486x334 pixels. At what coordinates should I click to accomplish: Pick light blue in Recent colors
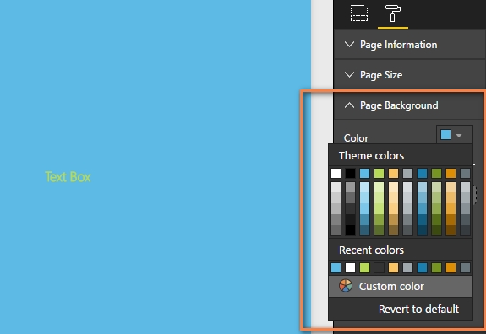(x=336, y=268)
